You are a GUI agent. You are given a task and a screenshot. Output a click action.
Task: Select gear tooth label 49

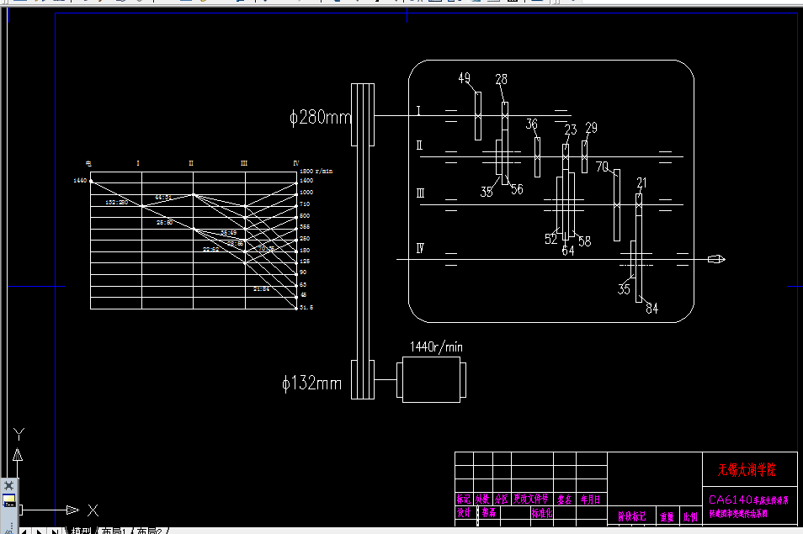(x=464, y=77)
